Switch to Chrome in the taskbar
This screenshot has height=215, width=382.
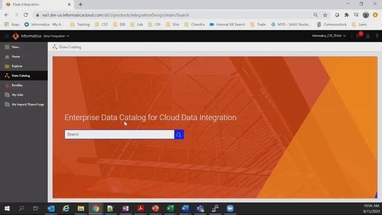[95, 208]
